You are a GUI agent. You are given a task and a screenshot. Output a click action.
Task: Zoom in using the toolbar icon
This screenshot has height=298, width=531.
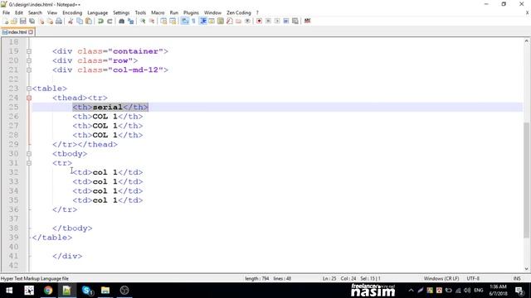pyautogui.click(x=143, y=21)
